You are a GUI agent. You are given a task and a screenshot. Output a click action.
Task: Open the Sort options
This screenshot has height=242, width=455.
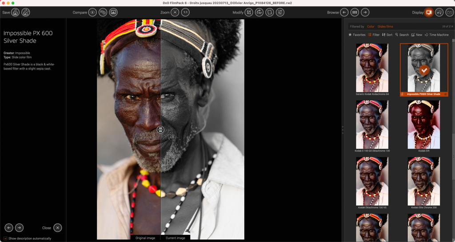pyautogui.click(x=387, y=35)
